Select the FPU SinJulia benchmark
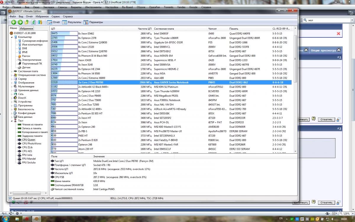 (x=26, y=163)
